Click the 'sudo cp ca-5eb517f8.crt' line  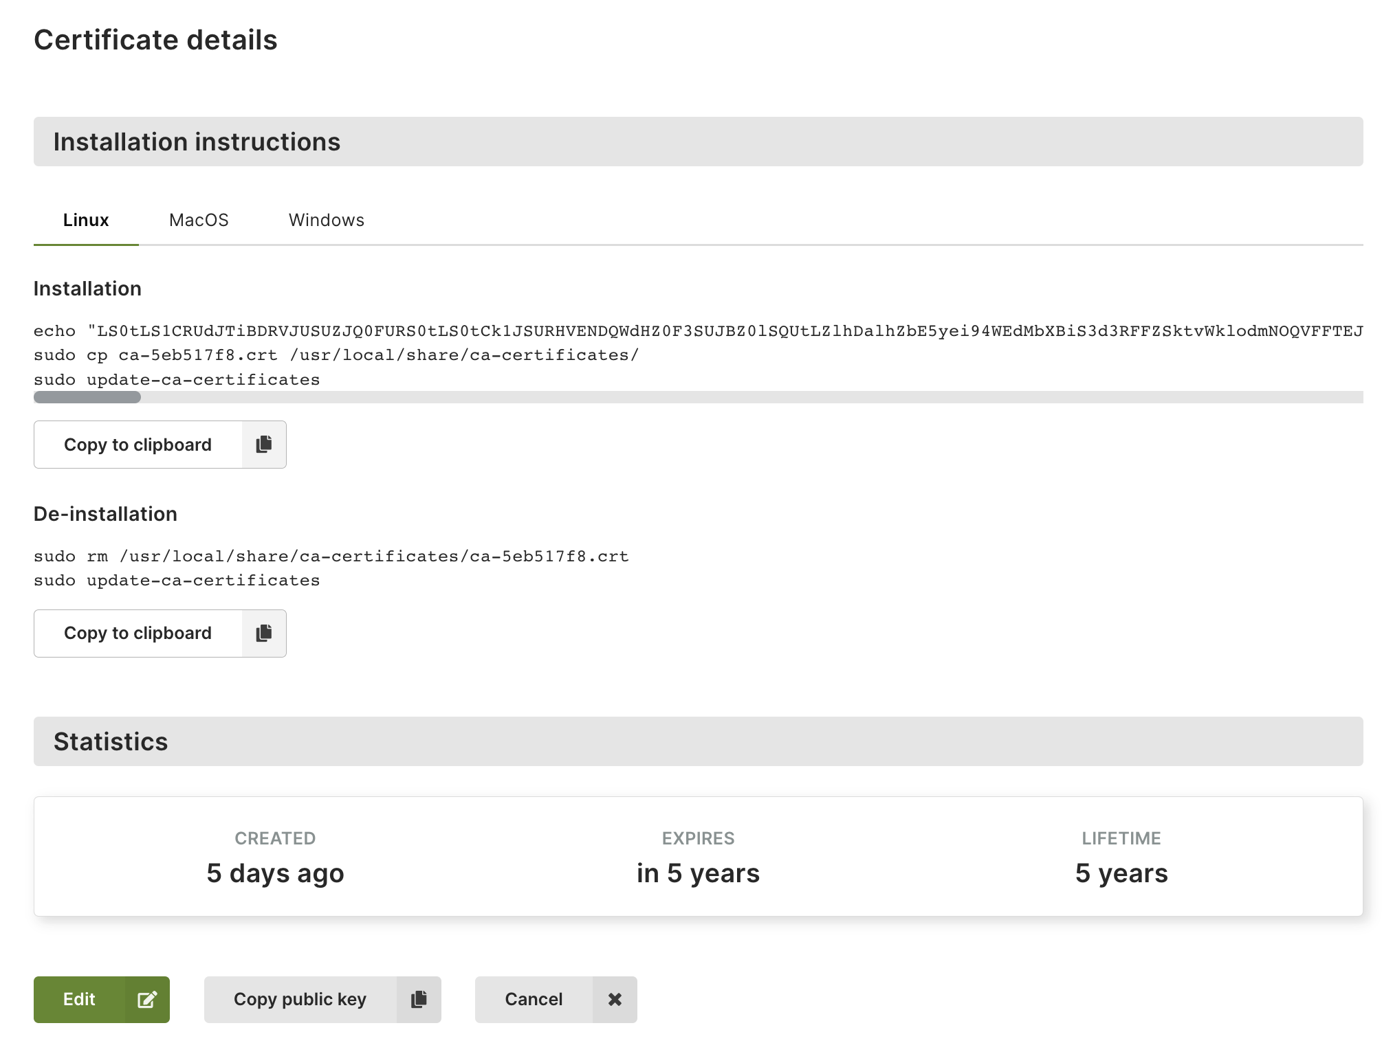click(x=336, y=355)
